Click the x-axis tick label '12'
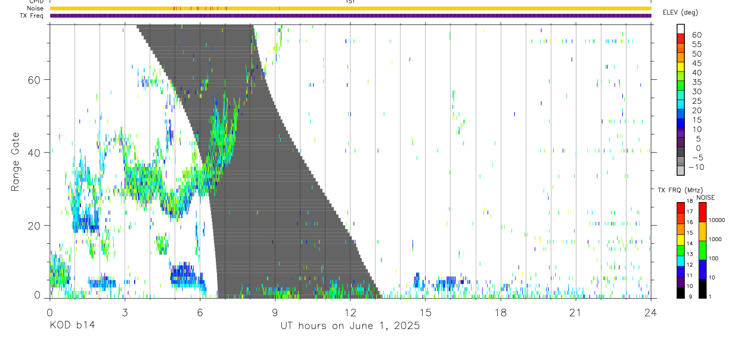The width and height of the screenshot is (732, 338). (x=350, y=312)
